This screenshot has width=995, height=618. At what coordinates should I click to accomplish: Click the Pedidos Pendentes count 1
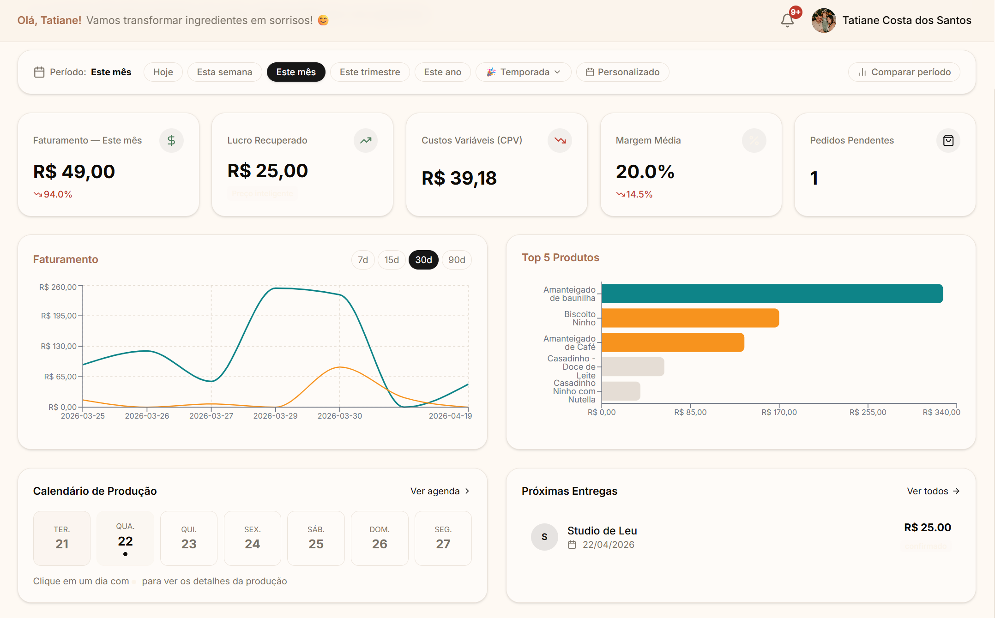pos(814,178)
